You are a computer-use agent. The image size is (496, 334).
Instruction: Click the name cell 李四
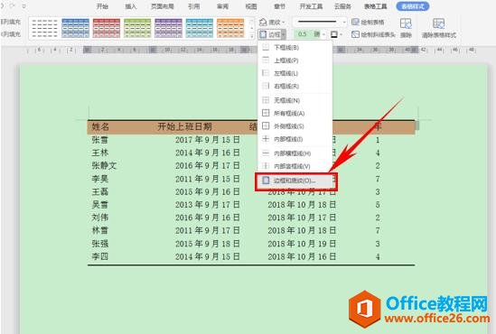tap(100, 256)
